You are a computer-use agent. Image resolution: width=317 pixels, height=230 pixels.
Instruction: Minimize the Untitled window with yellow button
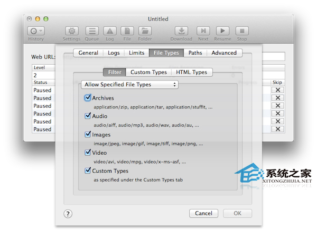(x=38, y=19)
